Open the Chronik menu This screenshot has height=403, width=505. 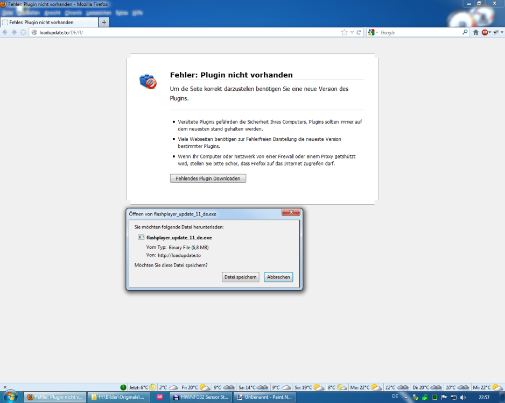point(73,13)
